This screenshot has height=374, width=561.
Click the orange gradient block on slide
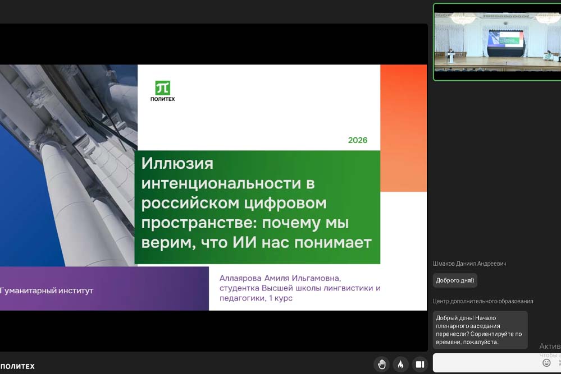coord(403,128)
